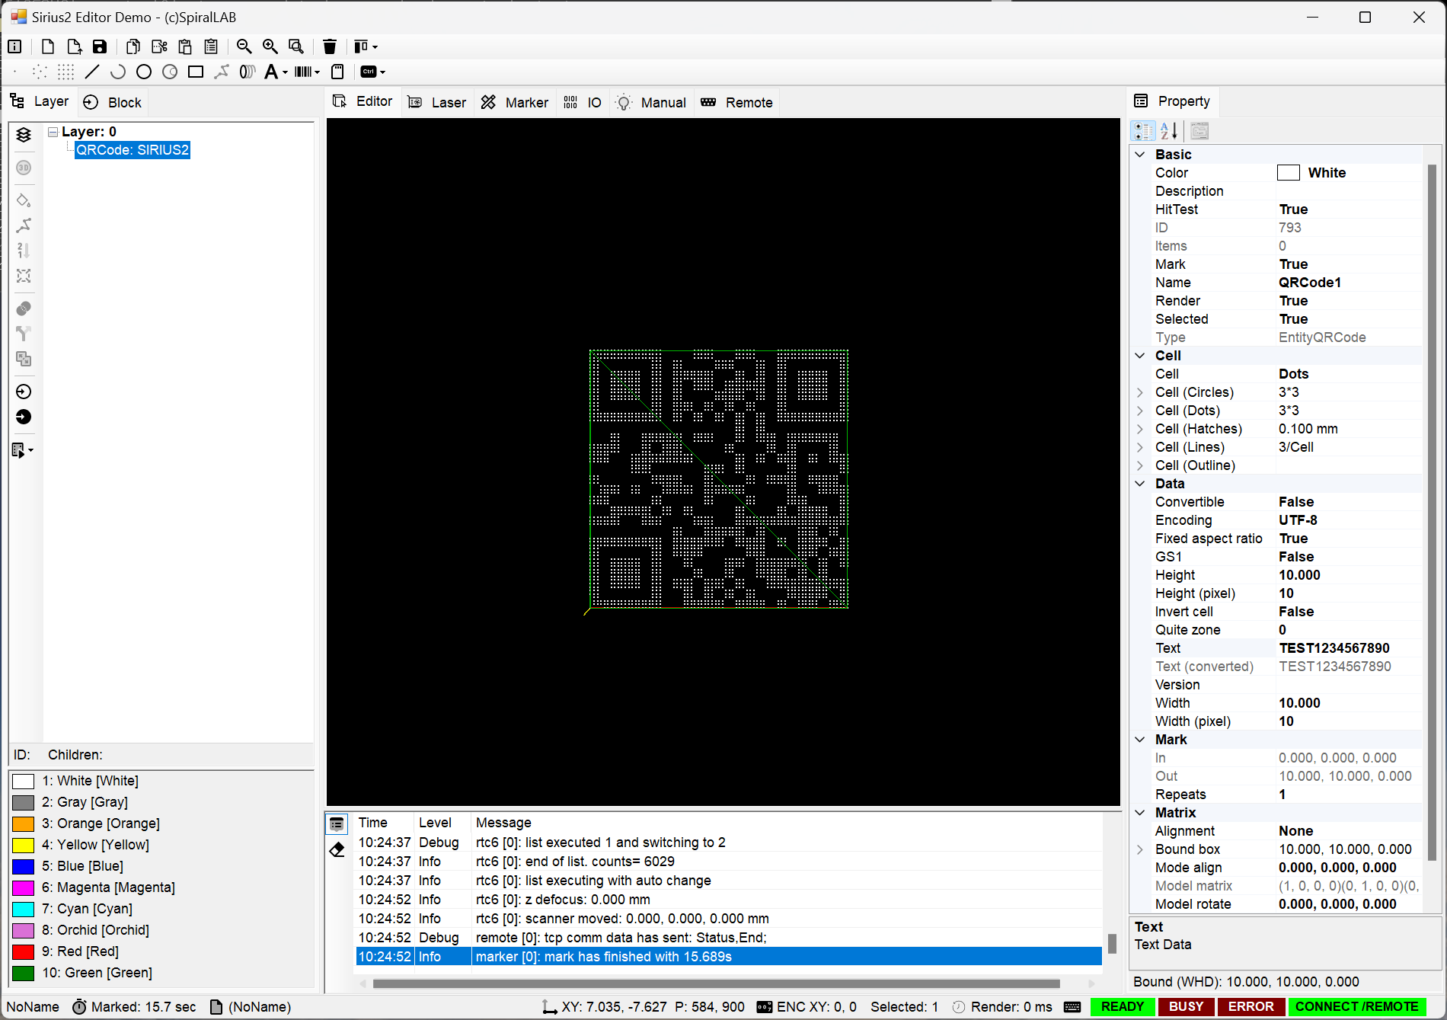Viewport: 1447px width, 1020px height.
Task: Click the filled black circle arrow icon
Action: pos(24,417)
